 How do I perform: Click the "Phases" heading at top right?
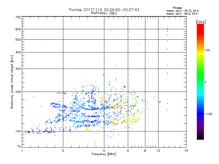[177, 8]
